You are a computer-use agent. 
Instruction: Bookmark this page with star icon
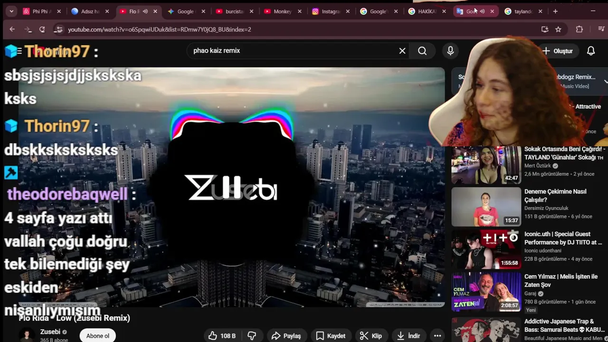tap(558, 29)
